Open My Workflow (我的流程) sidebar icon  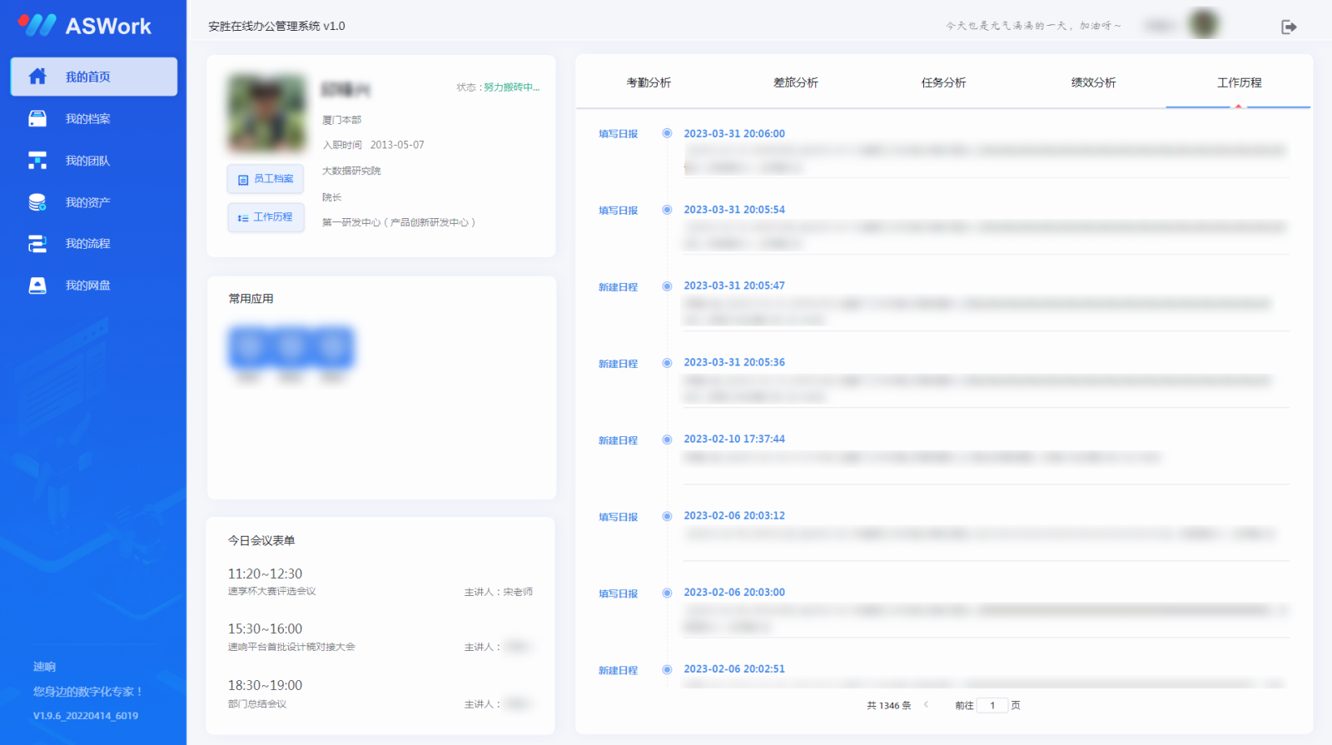(37, 244)
